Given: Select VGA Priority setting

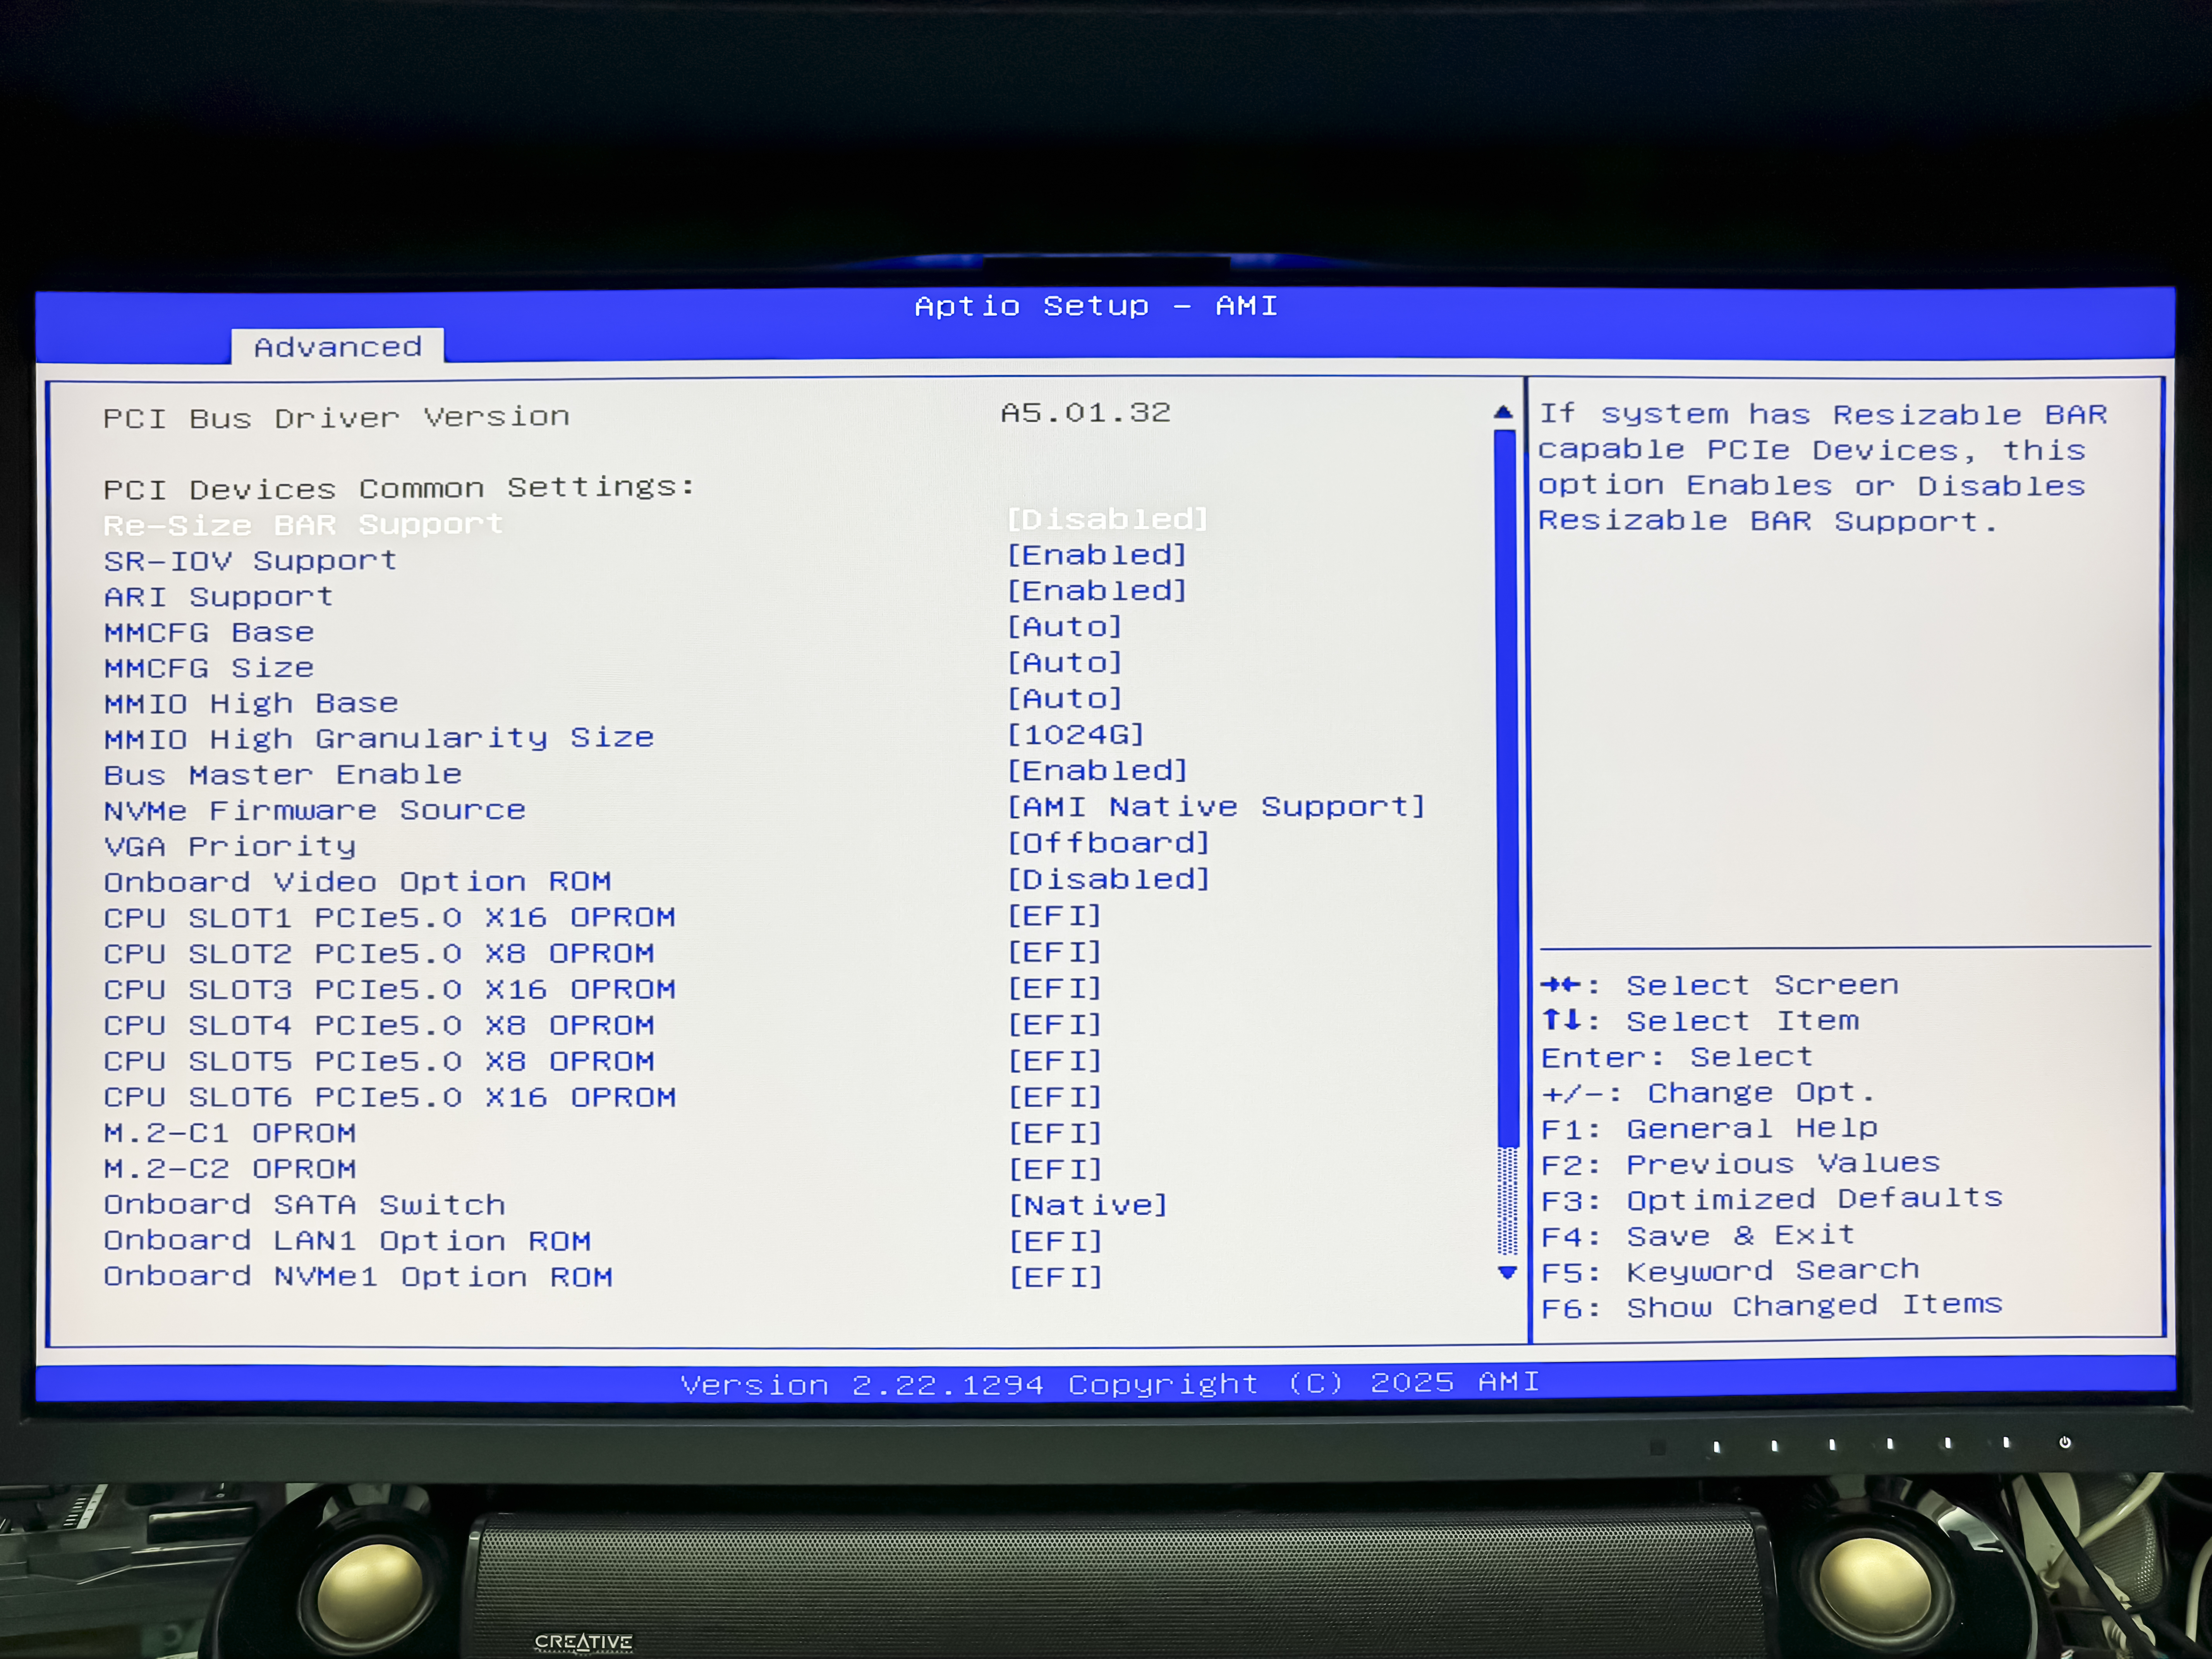Looking at the screenshot, I should (x=230, y=847).
